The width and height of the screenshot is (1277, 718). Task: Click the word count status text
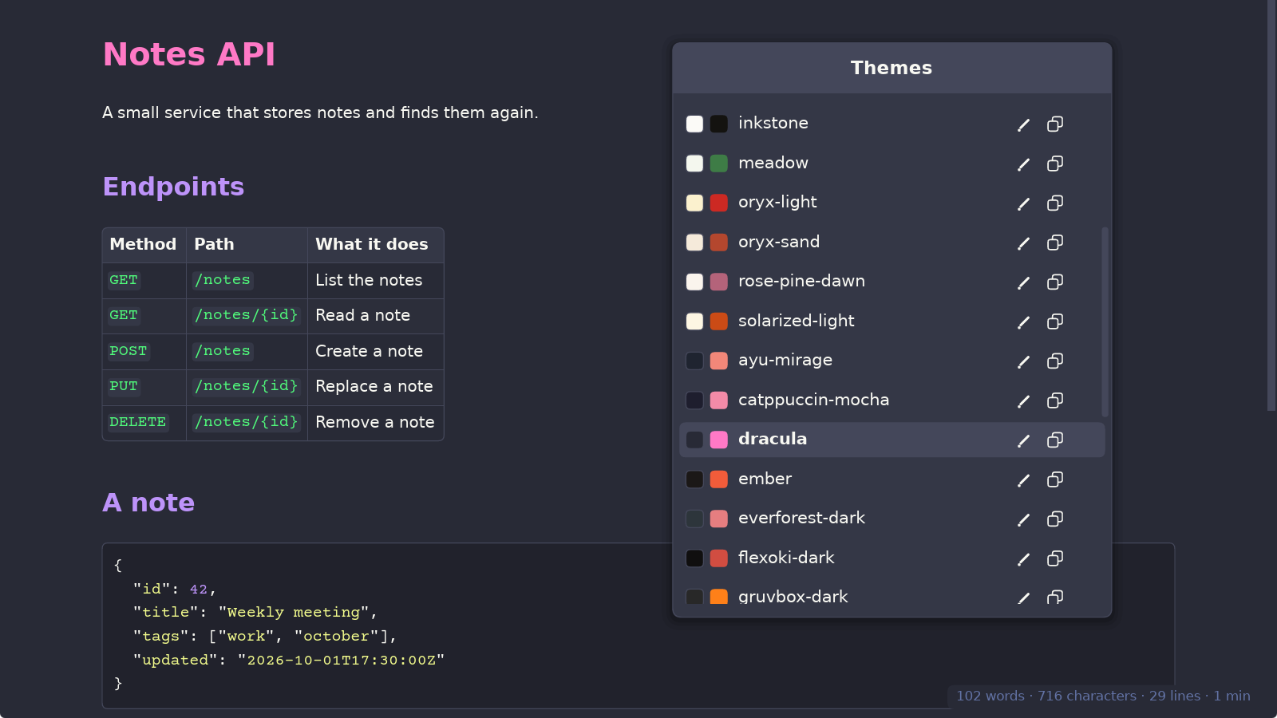pos(1103,696)
